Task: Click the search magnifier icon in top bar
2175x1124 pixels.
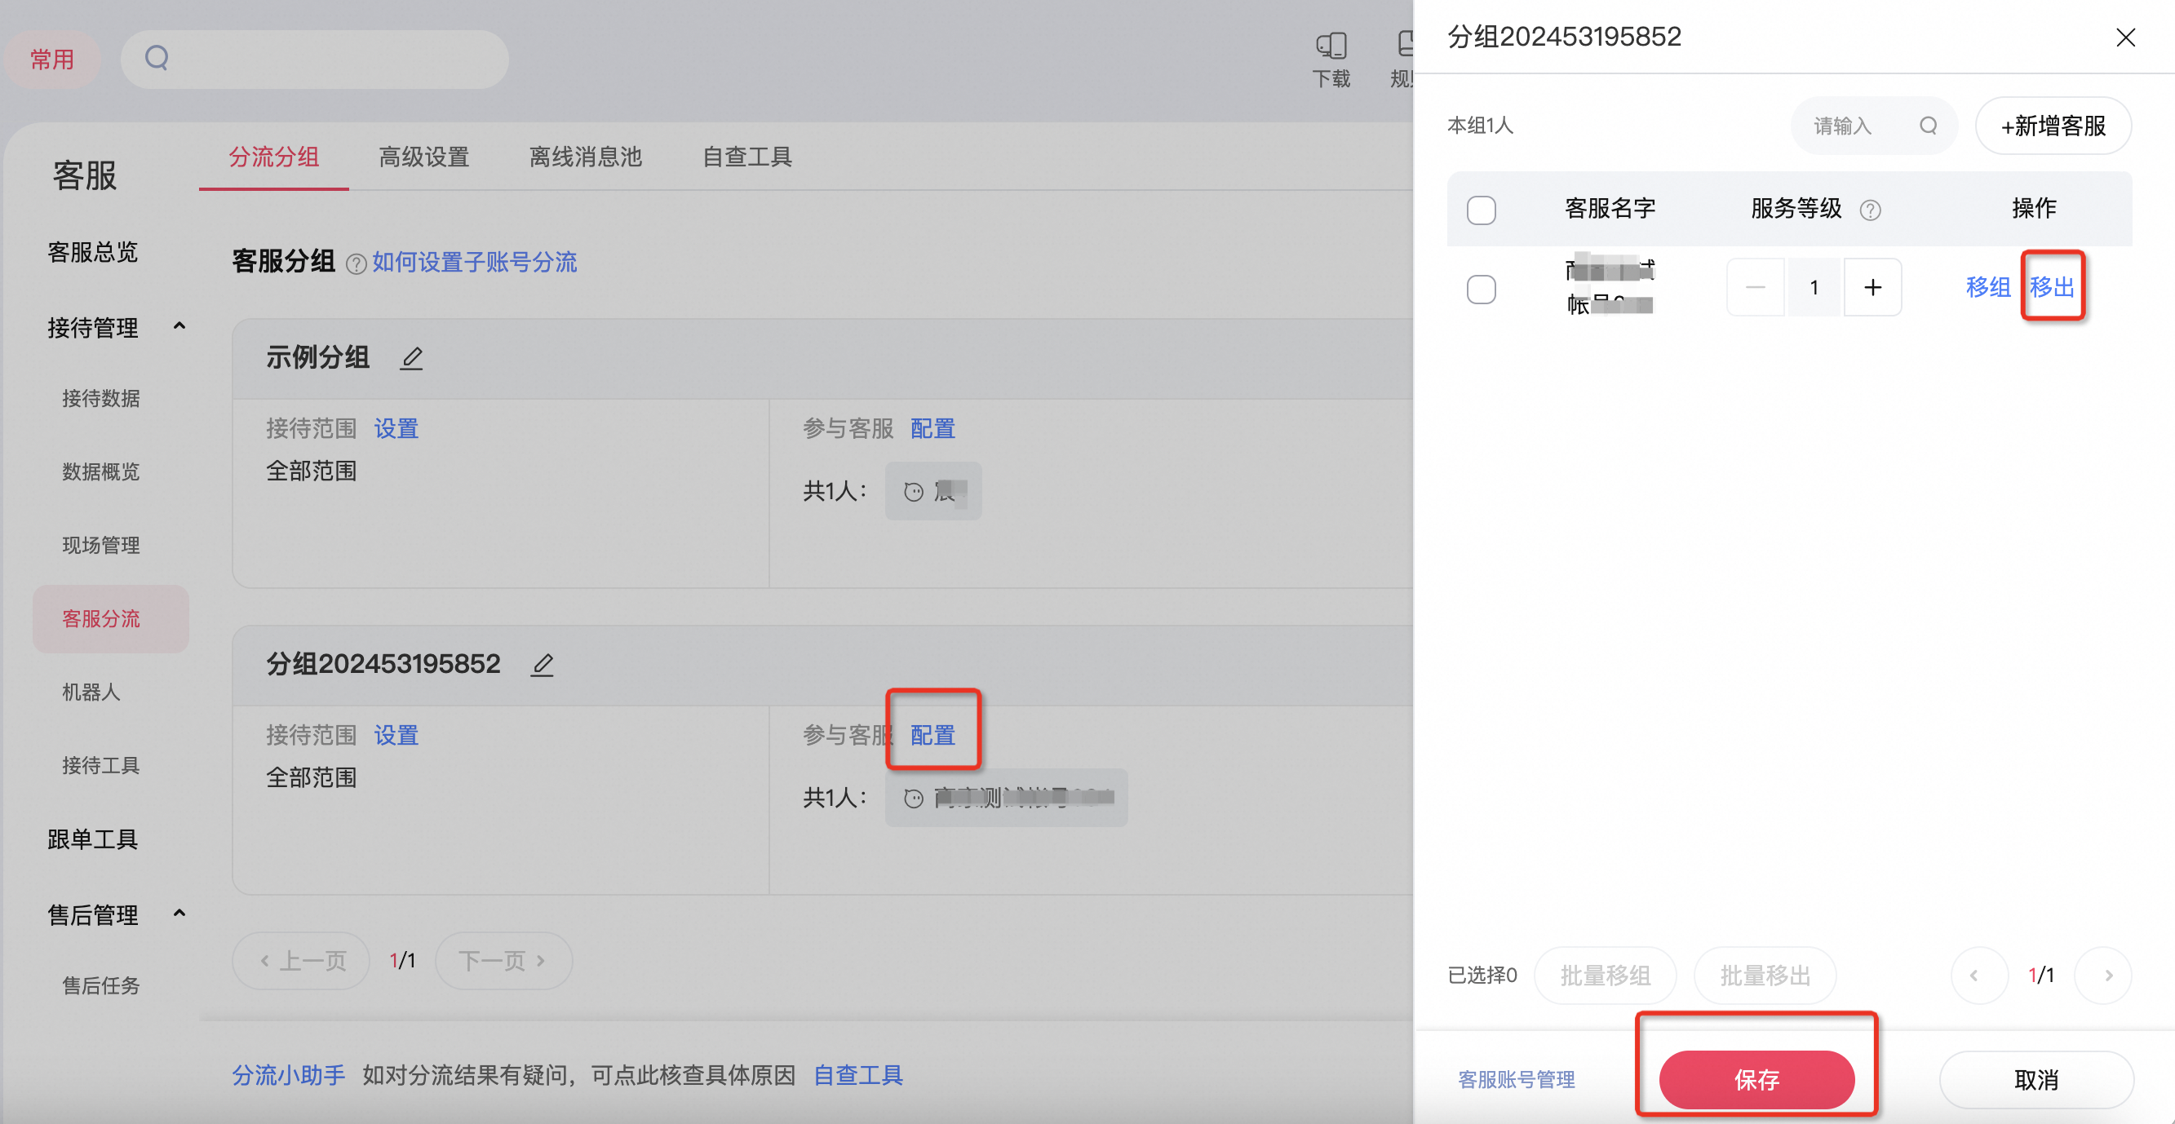Action: pos(157,58)
